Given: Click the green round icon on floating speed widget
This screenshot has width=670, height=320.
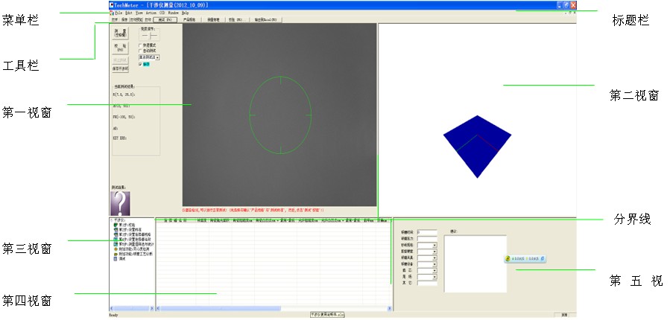Looking at the screenshot, I should [508, 258].
